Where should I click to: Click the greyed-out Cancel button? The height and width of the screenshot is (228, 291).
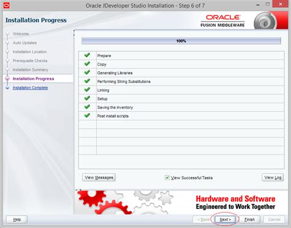[x=274, y=219]
